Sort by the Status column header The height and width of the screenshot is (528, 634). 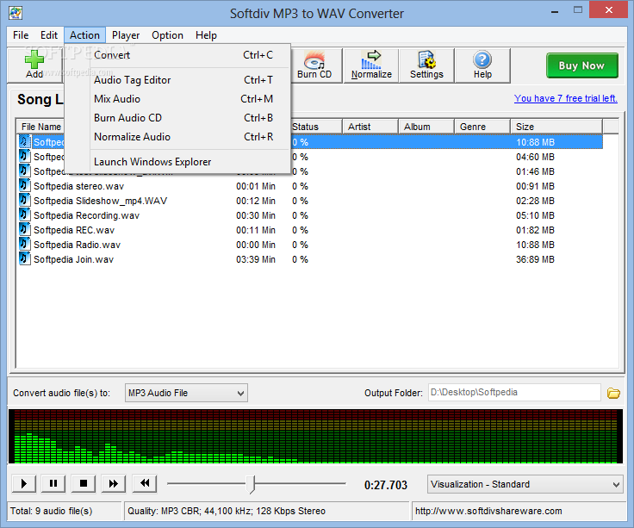[316, 127]
